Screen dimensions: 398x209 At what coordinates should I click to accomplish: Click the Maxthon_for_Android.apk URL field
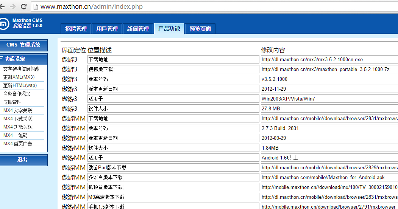pos(329,177)
